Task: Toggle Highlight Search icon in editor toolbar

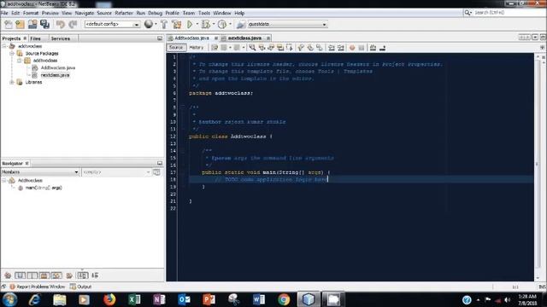Action: 280,48
